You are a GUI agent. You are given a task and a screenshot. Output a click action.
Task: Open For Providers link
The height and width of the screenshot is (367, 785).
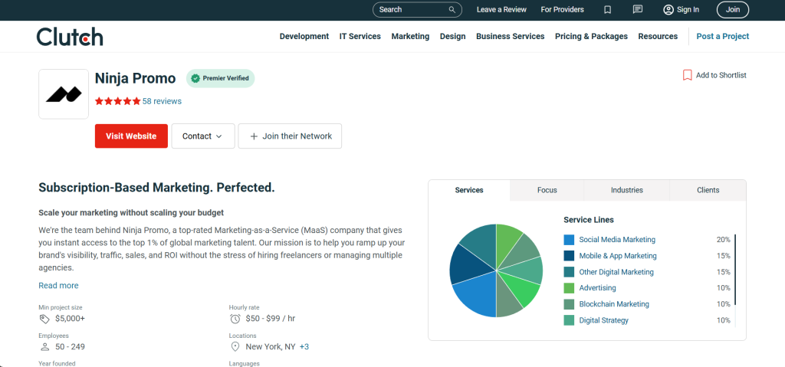562,9
